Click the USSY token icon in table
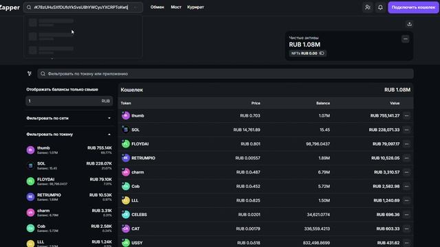 point(125,243)
